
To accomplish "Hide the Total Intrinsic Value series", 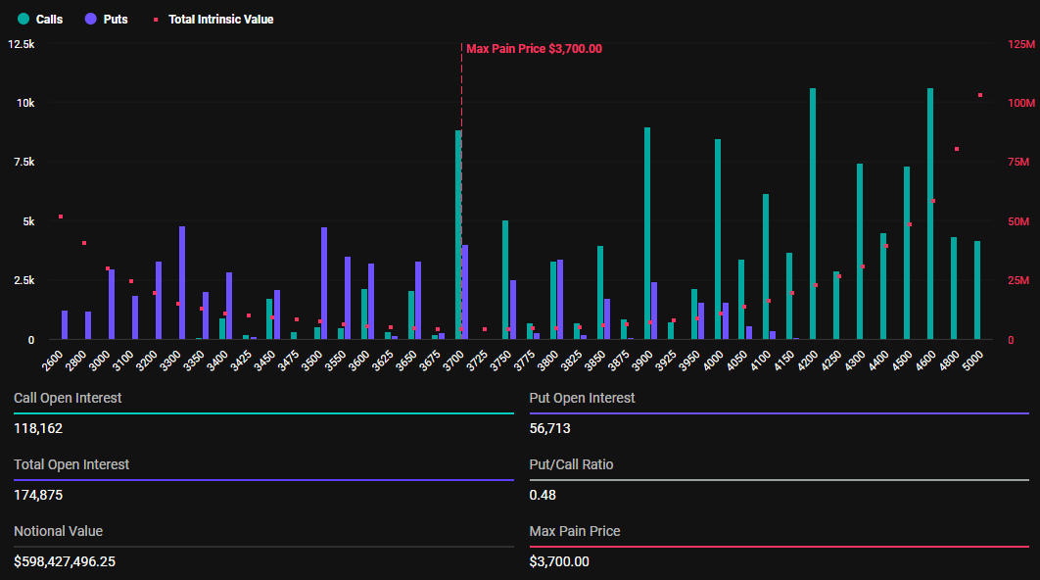I will coord(220,20).
